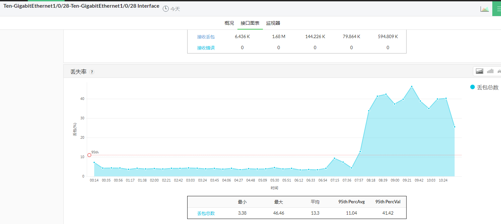Open the help icon beside 丢失率
The width and height of the screenshot is (501, 224).
tap(92, 72)
